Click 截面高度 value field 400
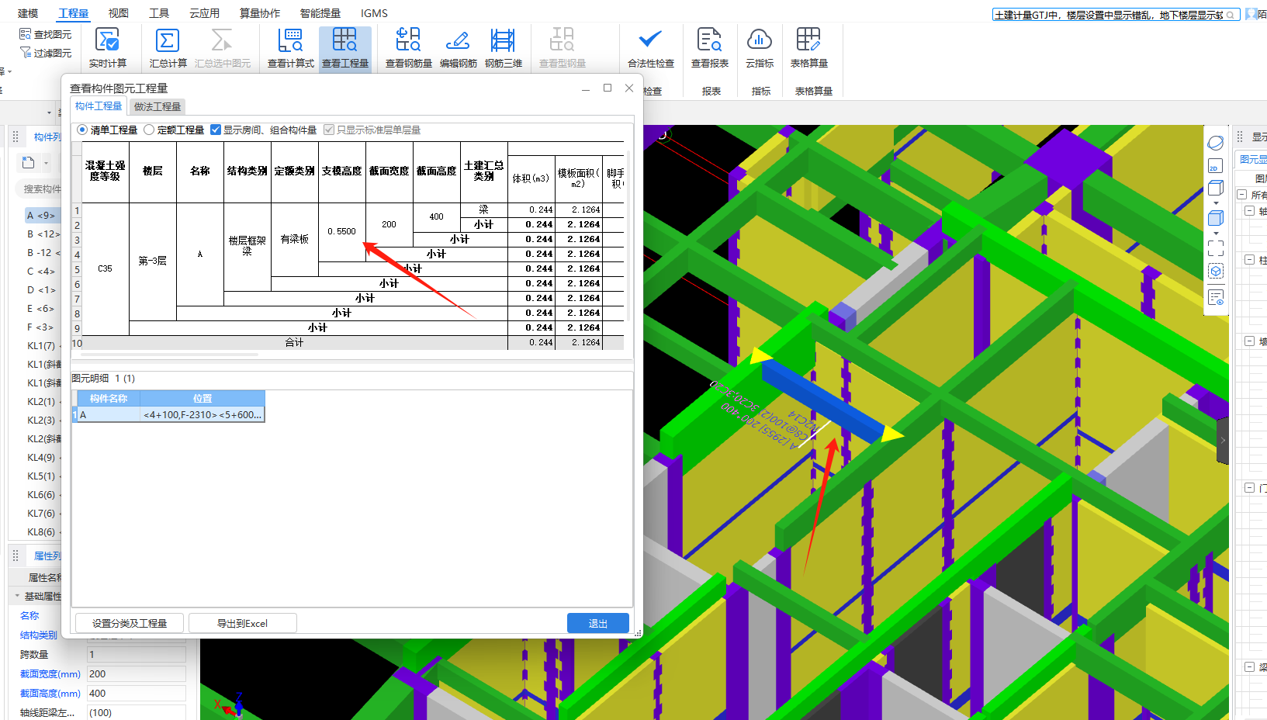 click(137, 693)
